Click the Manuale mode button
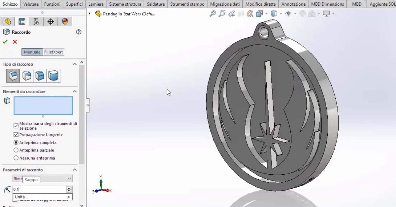 coord(32,52)
